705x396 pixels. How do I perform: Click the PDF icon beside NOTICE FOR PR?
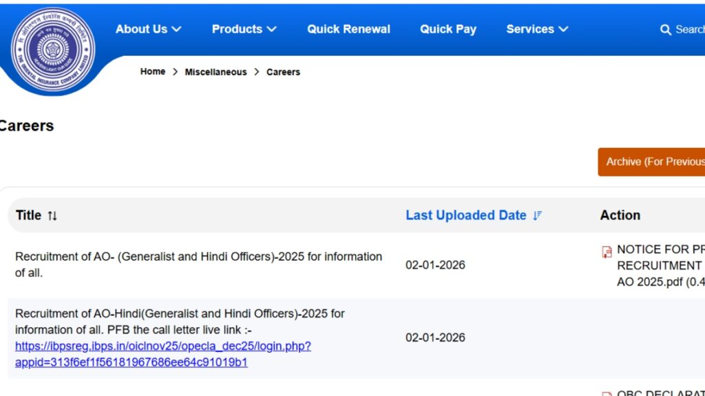click(x=607, y=252)
